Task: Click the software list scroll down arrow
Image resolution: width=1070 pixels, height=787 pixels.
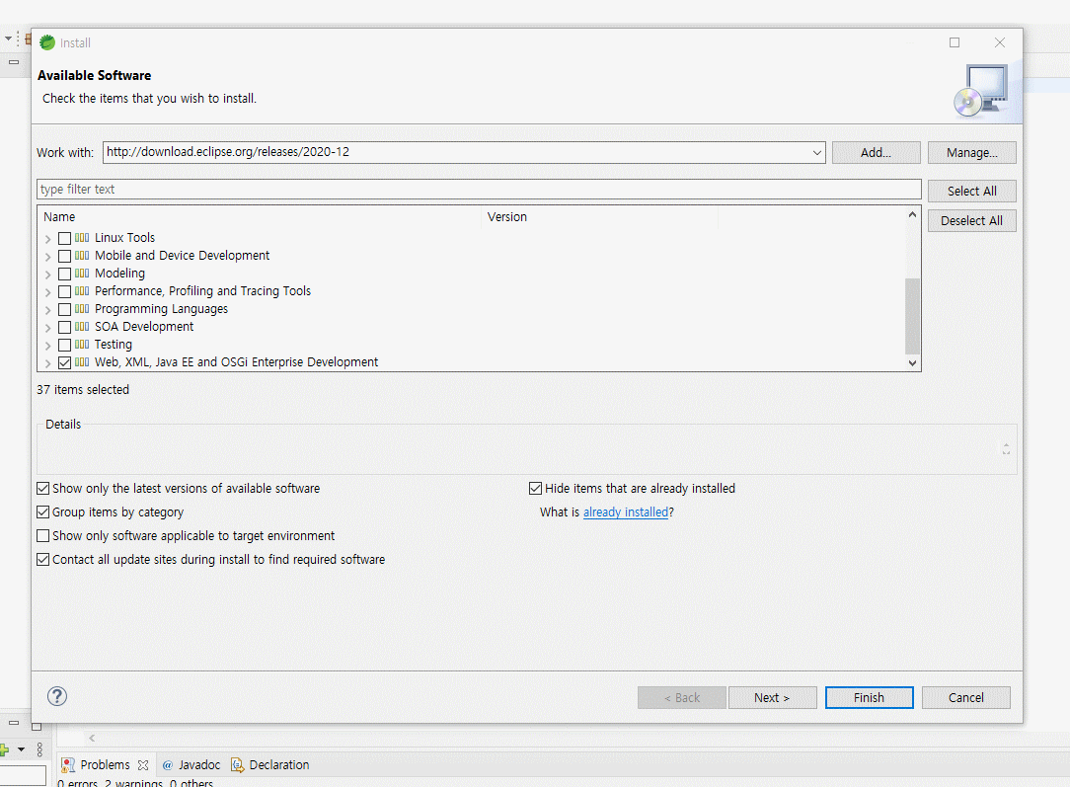Action: (x=912, y=363)
